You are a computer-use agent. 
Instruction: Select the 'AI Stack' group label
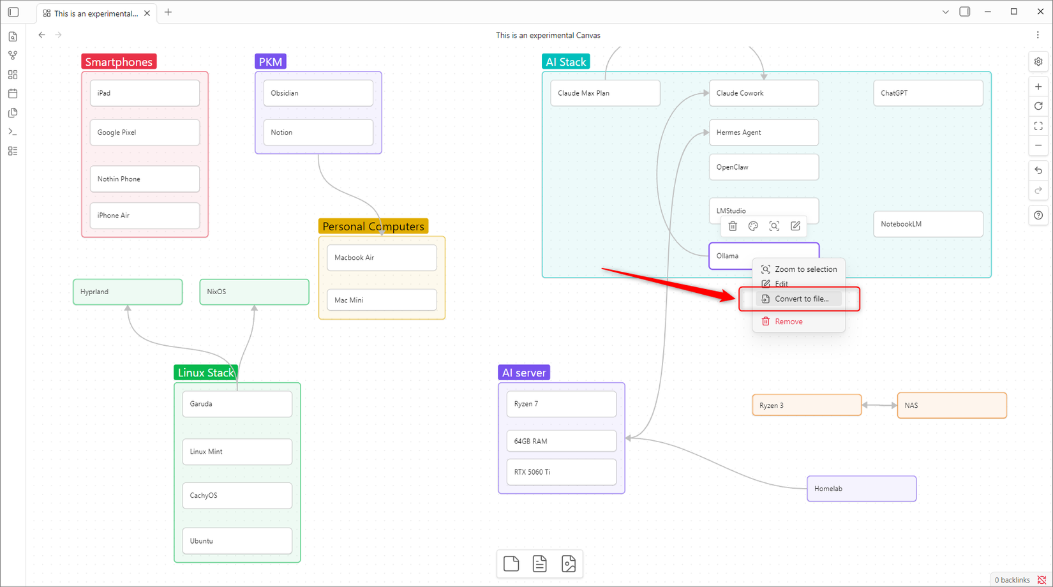coord(566,62)
